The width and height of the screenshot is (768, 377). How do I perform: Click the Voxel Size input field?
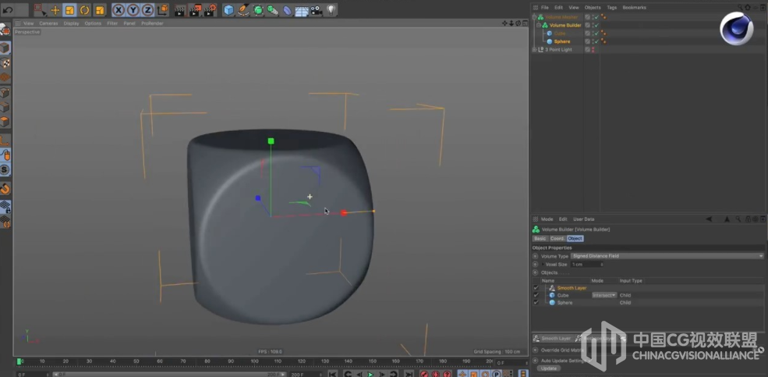click(586, 265)
